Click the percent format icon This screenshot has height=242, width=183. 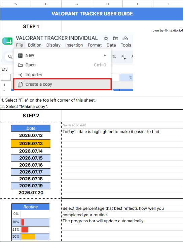(114, 57)
